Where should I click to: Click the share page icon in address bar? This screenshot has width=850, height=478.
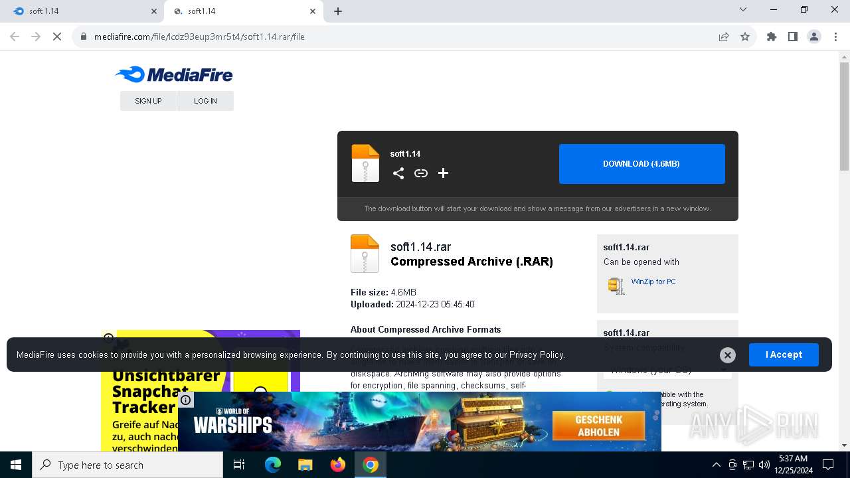click(724, 37)
